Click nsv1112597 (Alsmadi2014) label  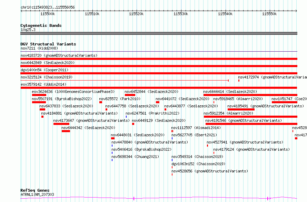tap(196, 128)
